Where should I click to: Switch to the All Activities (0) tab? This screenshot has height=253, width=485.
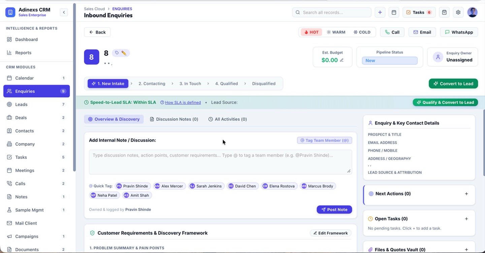coord(228,119)
